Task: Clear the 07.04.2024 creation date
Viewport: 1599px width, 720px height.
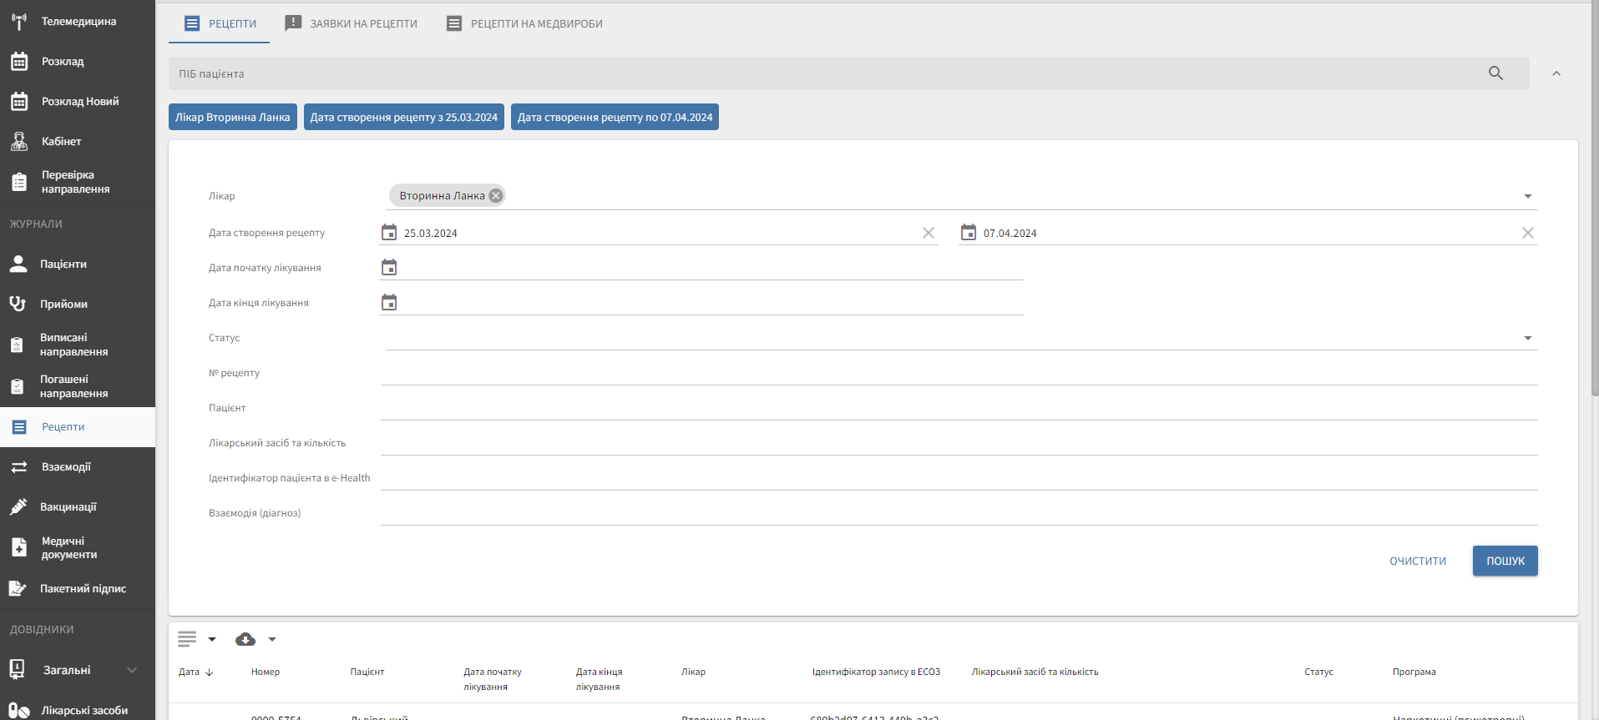Action: pos(1527,234)
